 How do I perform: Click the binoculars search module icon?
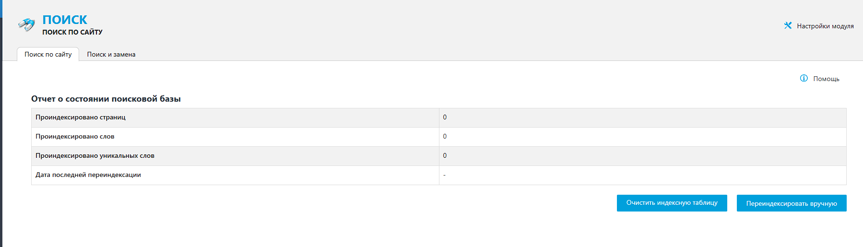pyautogui.click(x=26, y=24)
